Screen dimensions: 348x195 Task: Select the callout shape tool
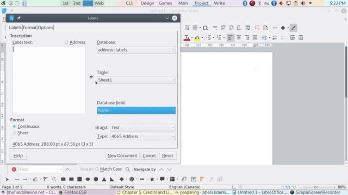[162, 179]
